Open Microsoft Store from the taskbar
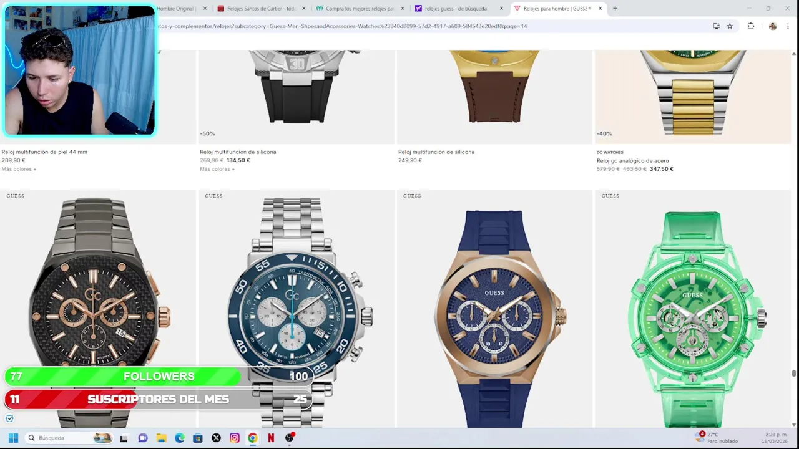Image resolution: width=799 pixels, height=449 pixels. tap(198, 438)
